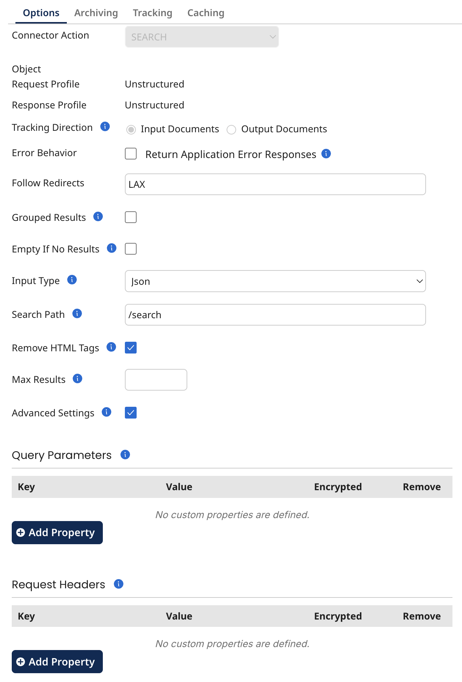Click into the Max Results field
This screenshot has height=682, width=462.
tap(156, 380)
